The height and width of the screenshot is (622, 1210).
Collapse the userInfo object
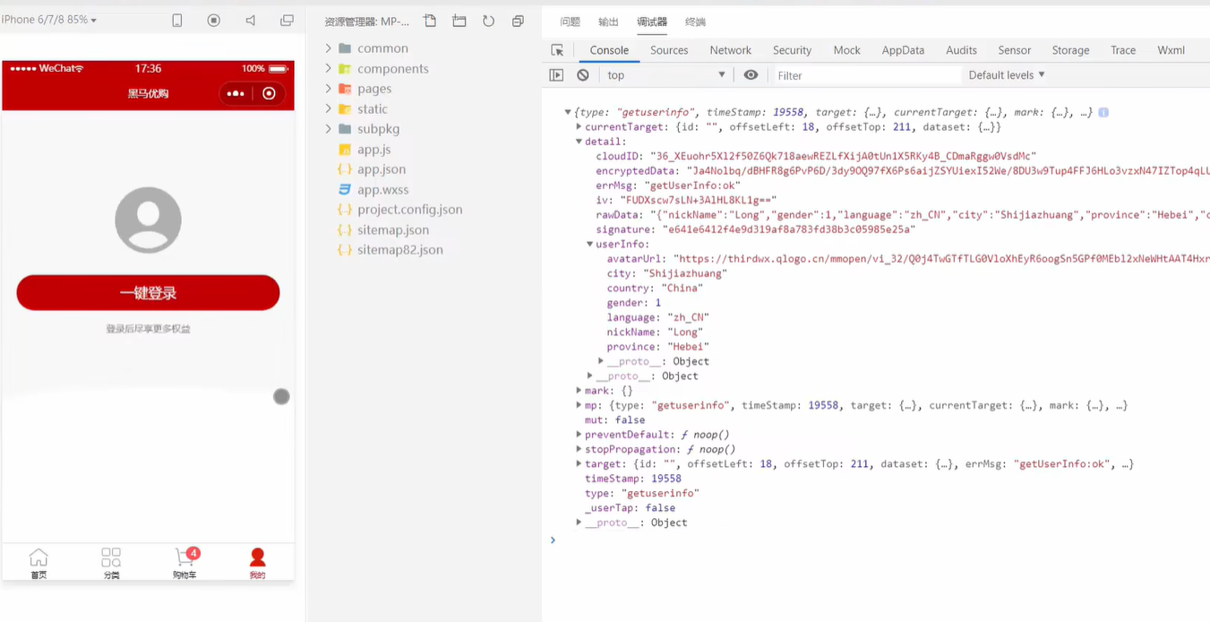coord(589,244)
